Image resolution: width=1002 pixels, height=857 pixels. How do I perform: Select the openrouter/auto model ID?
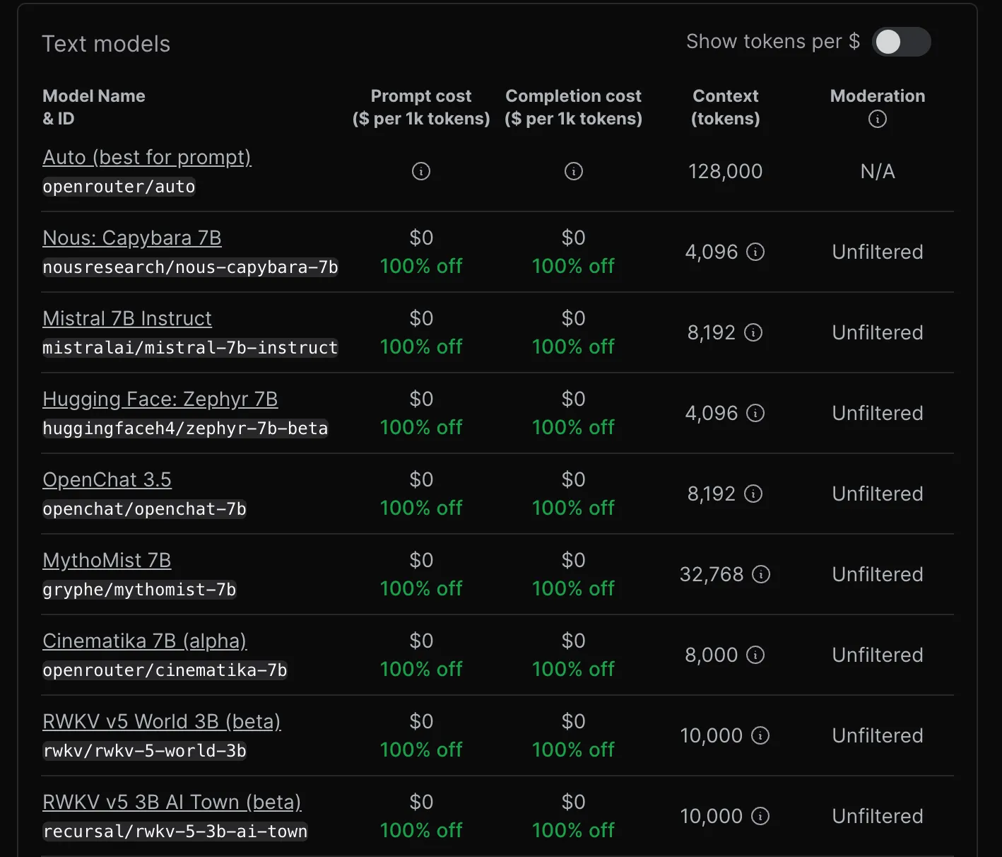click(119, 187)
